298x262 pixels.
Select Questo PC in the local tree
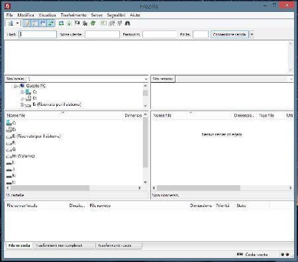[36, 85]
